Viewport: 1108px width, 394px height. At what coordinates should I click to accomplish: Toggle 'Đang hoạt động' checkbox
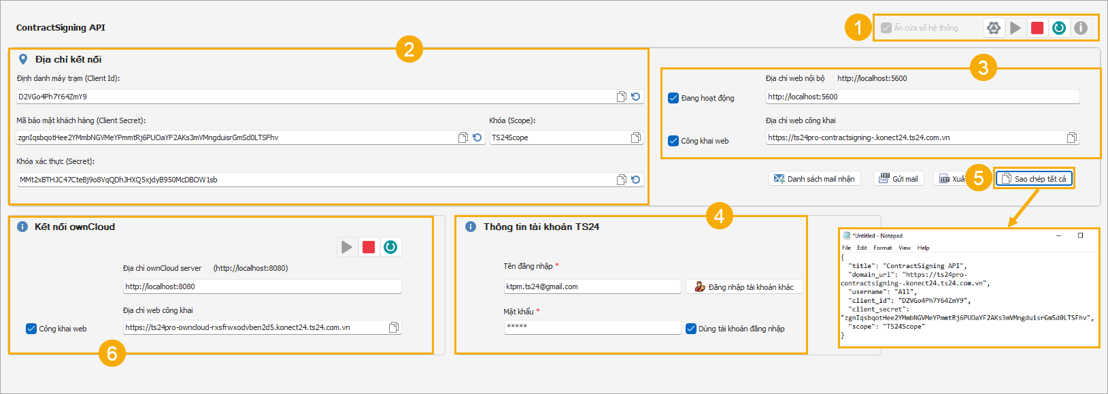point(673,98)
